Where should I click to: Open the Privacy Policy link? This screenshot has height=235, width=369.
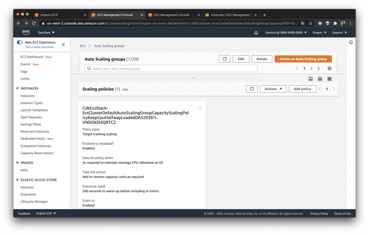[319, 214]
